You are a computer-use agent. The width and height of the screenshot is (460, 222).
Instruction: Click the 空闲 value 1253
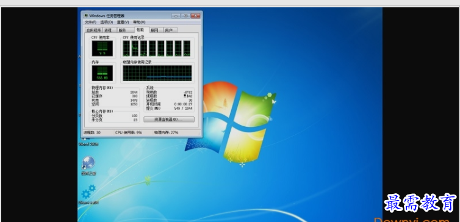click(134, 104)
